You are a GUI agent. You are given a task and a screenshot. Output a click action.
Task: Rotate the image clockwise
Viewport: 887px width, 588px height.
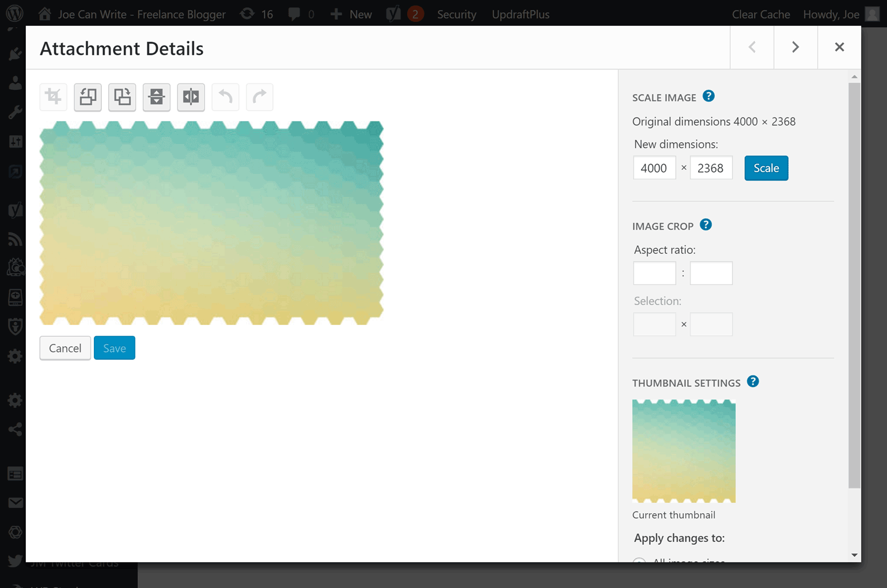click(122, 97)
